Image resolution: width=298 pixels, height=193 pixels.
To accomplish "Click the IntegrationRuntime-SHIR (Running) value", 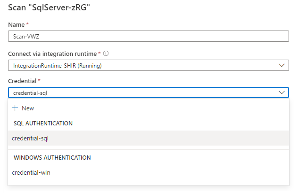I will (58, 65).
